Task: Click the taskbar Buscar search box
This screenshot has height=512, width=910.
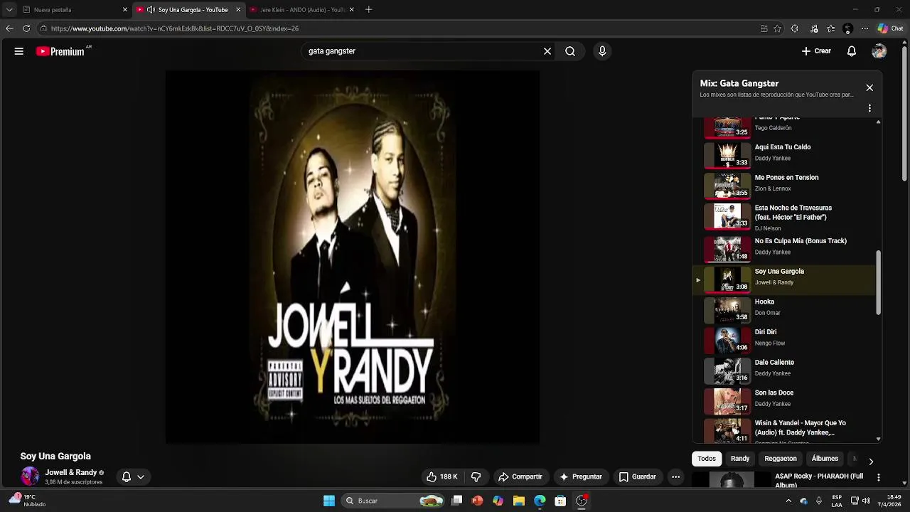Action: click(393, 501)
